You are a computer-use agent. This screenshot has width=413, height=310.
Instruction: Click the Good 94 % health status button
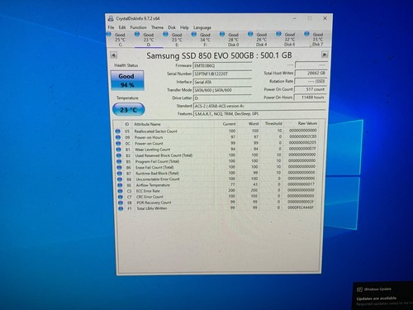tap(127, 80)
